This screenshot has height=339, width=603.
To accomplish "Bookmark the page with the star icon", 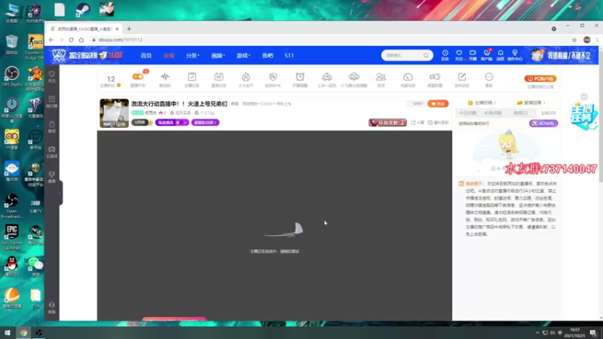I will 574,40.
